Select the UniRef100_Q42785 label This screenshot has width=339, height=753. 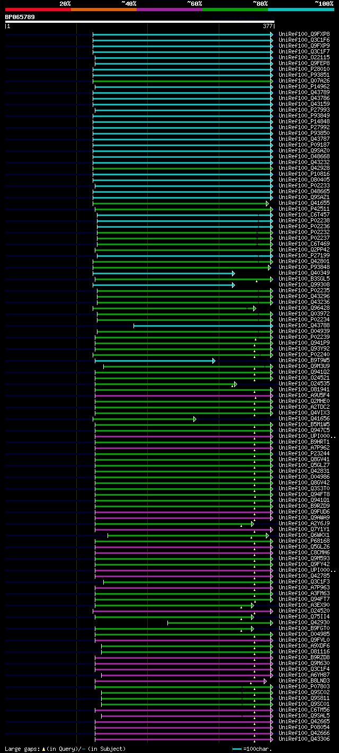[304, 576]
